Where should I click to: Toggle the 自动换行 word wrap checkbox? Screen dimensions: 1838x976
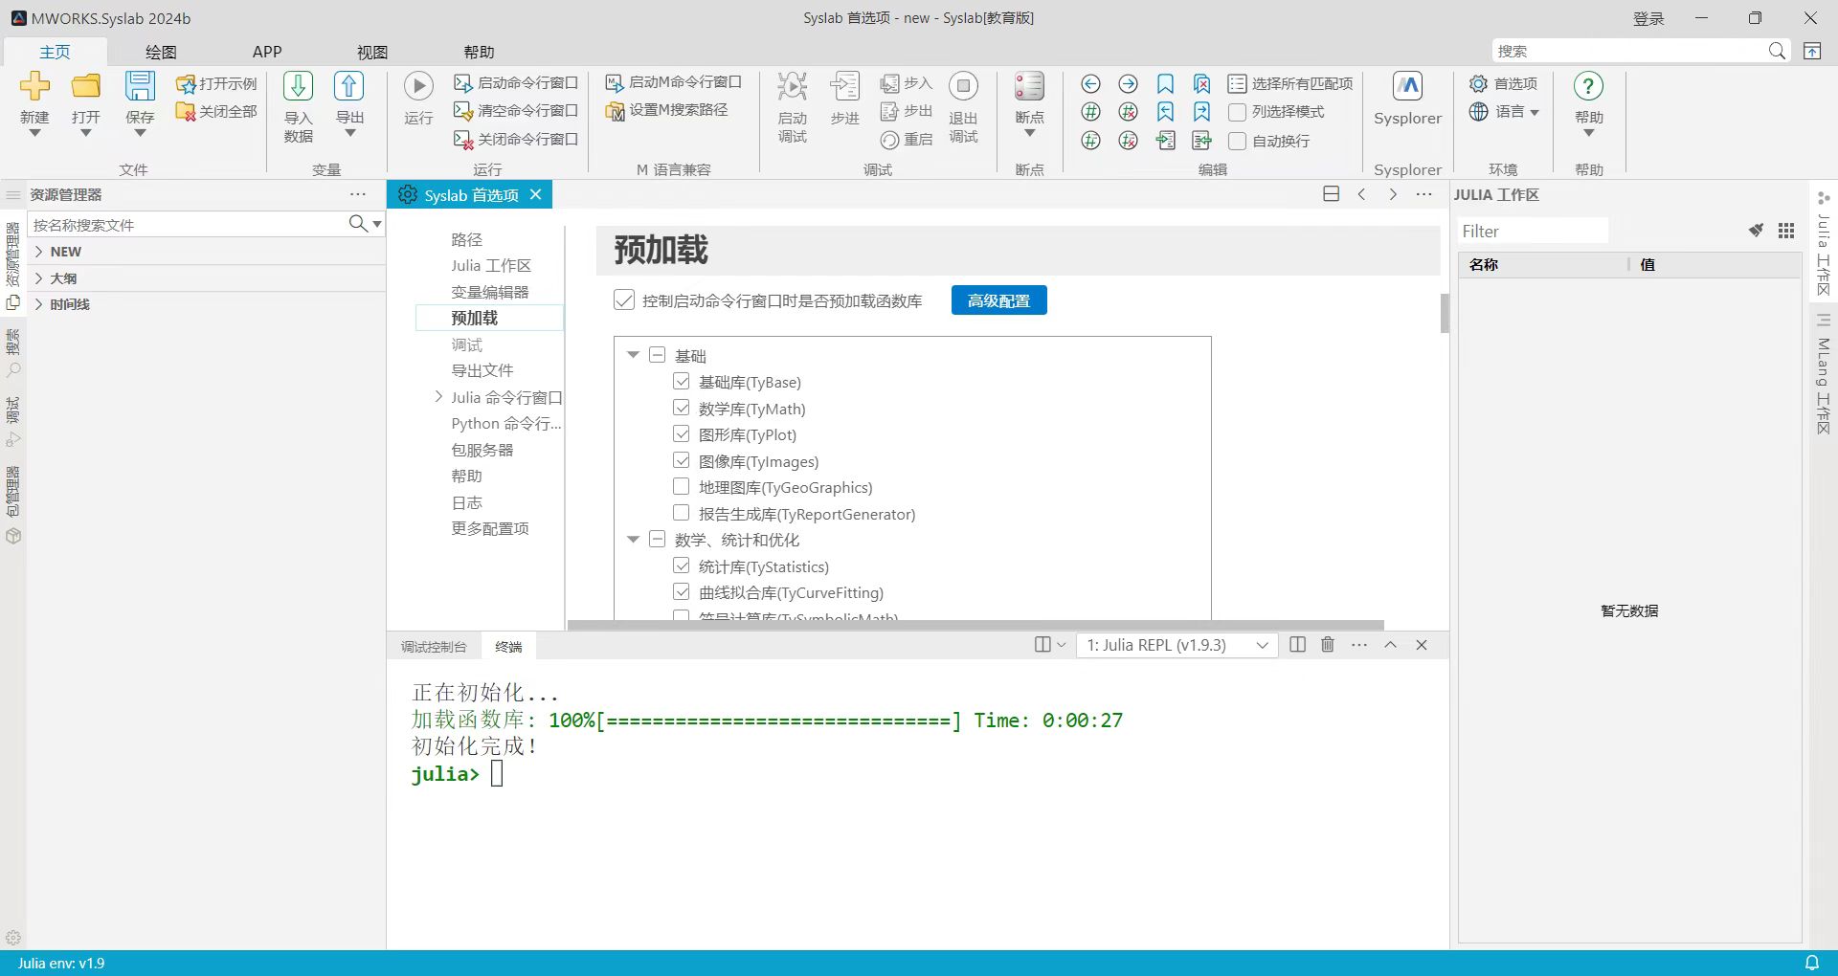coord(1237,142)
